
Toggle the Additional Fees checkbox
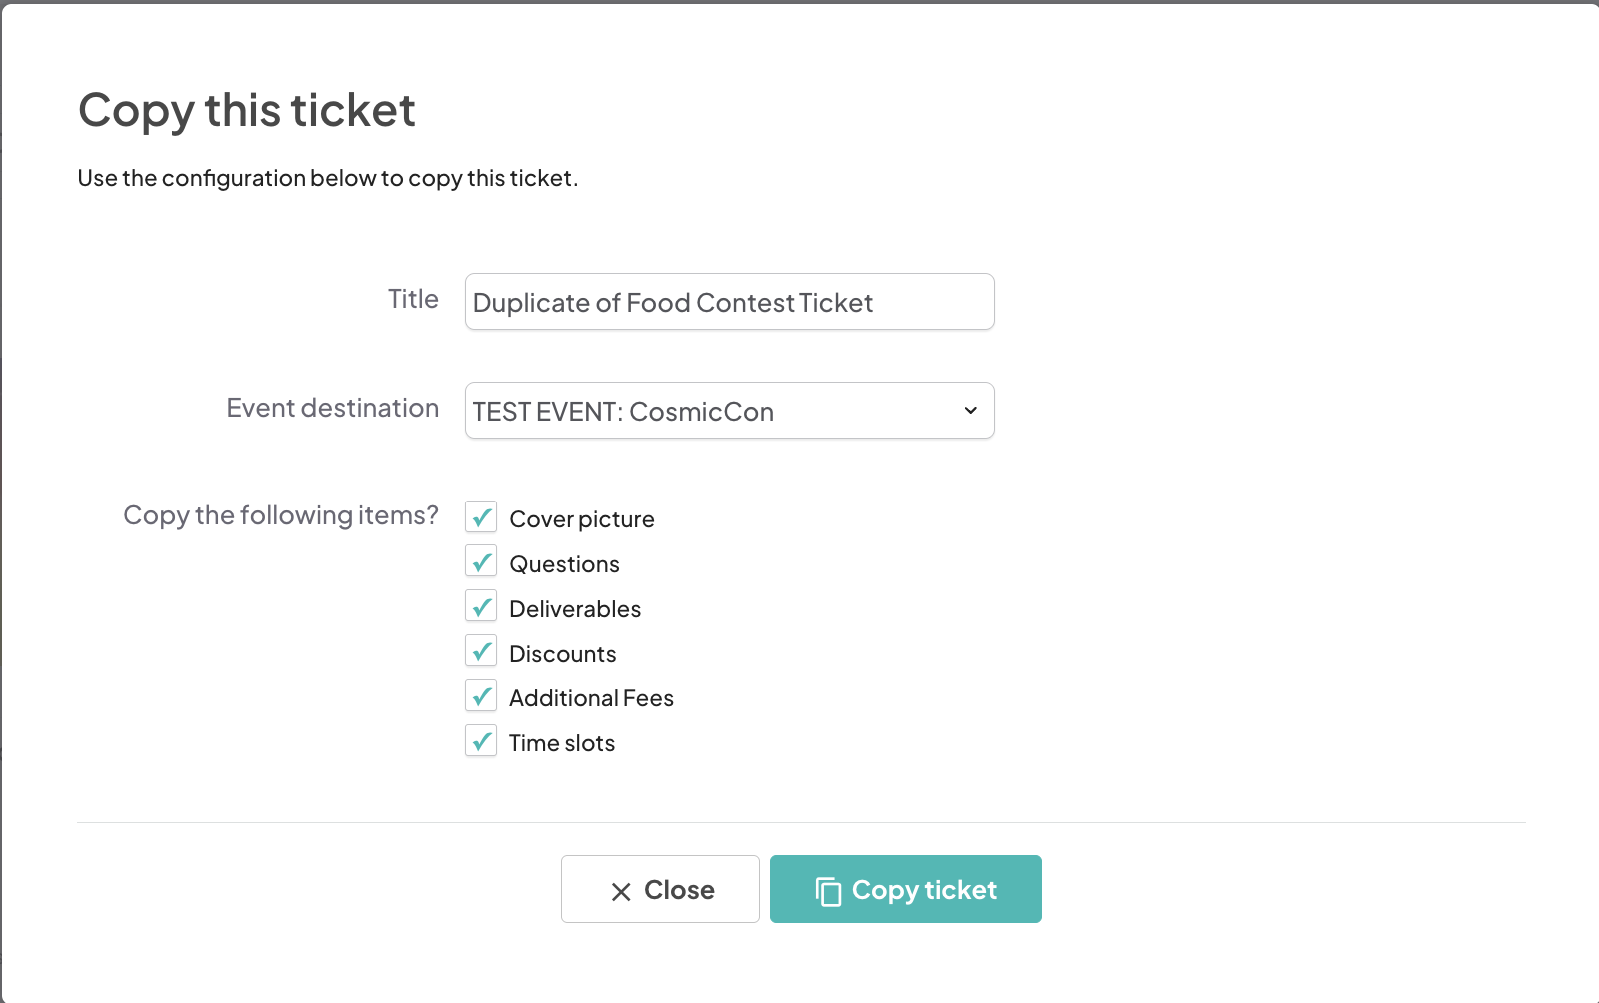click(x=481, y=696)
